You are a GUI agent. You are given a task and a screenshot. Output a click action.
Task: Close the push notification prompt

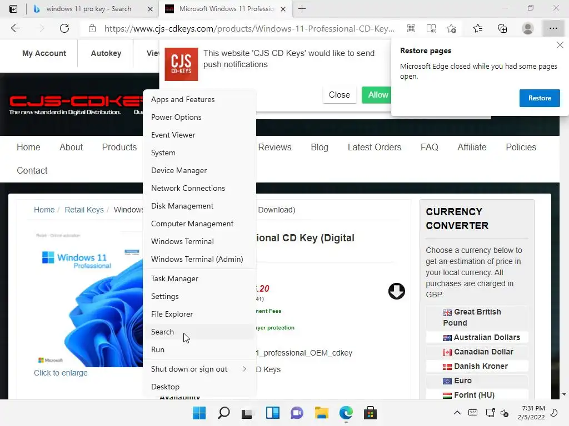(x=340, y=95)
